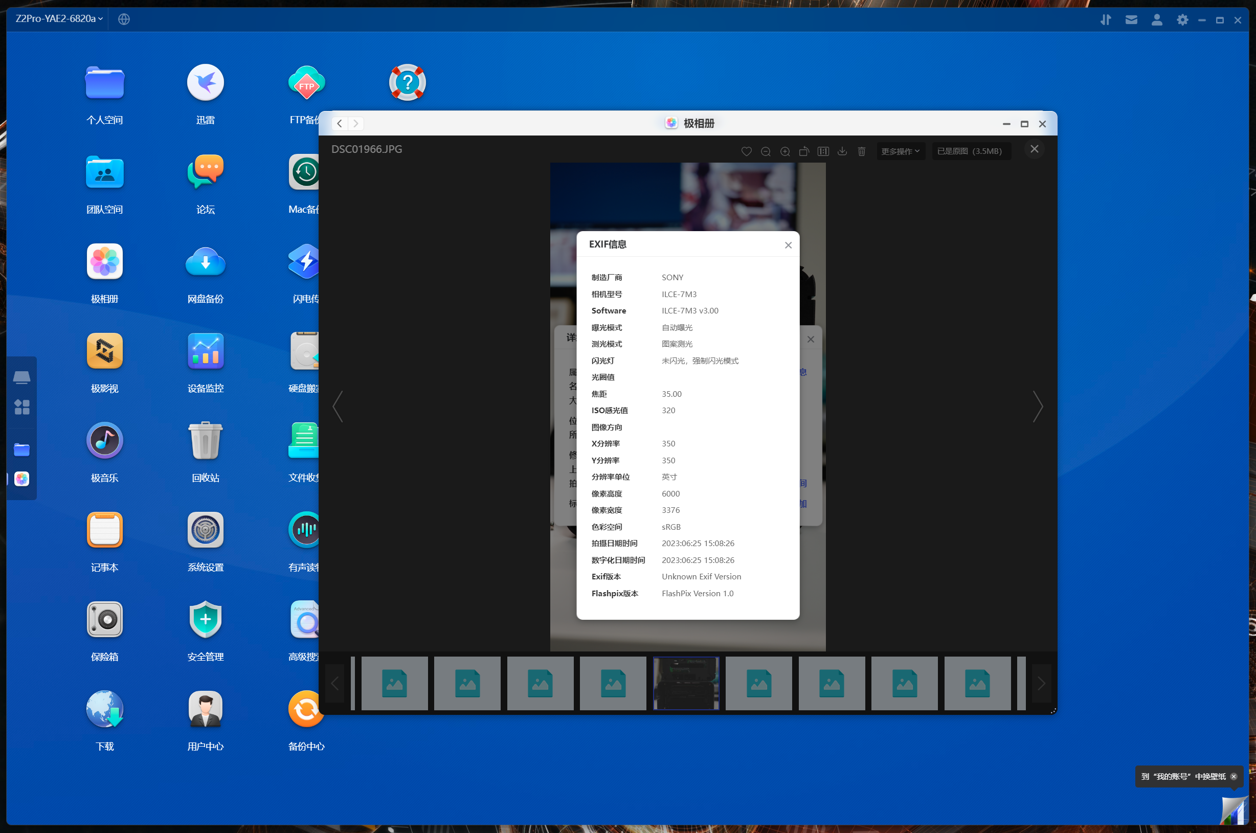
Task: Click the 极相册 back navigation arrow
Action: click(340, 123)
